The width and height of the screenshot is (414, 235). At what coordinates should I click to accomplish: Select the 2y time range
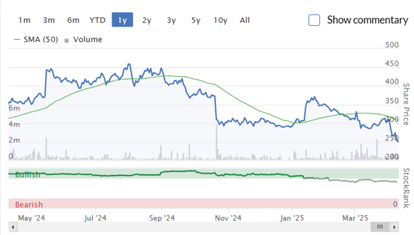(x=147, y=20)
